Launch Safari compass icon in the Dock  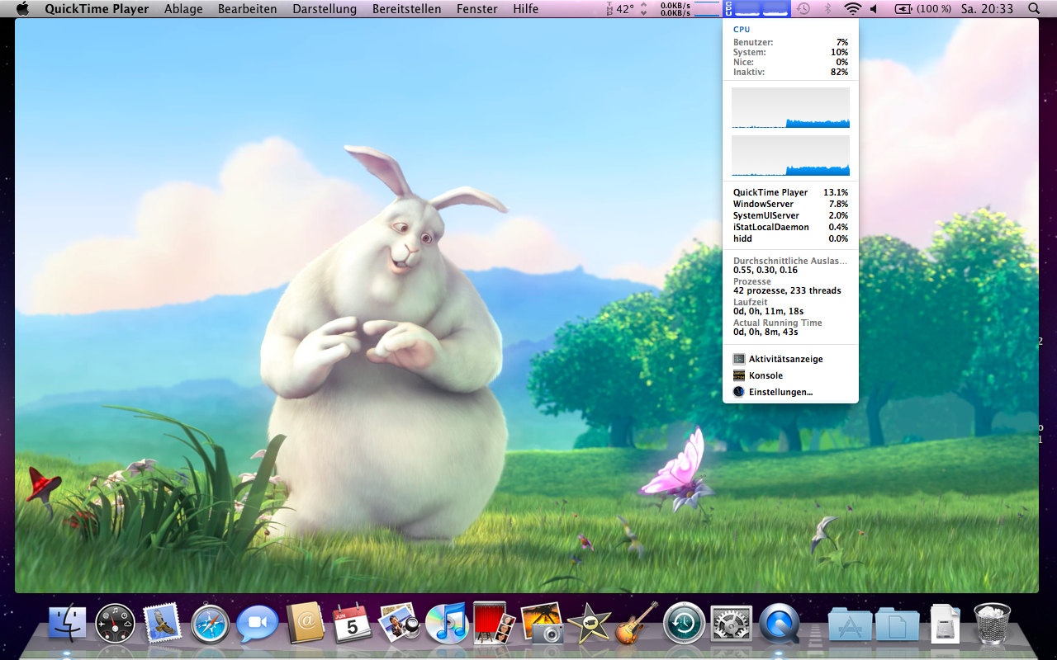(x=210, y=625)
